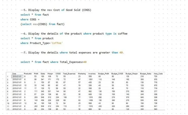Click the Sales value 456
This screenshot has height=115, width=188.
[43, 100]
